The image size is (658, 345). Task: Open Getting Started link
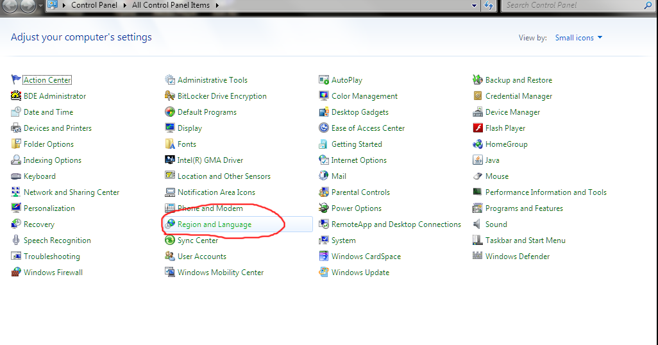(x=357, y=144)
